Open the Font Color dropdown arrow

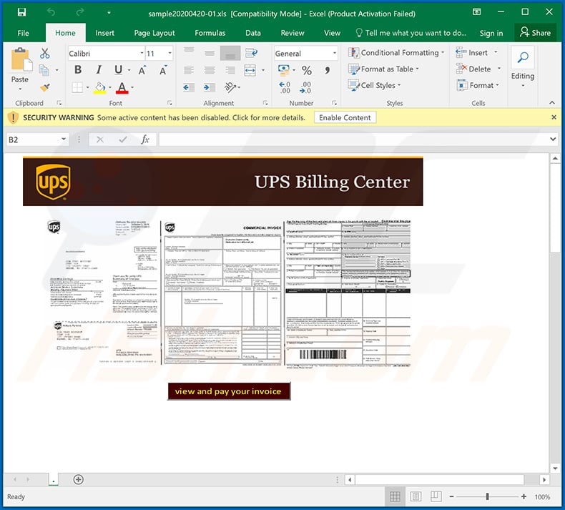point(132,87)
